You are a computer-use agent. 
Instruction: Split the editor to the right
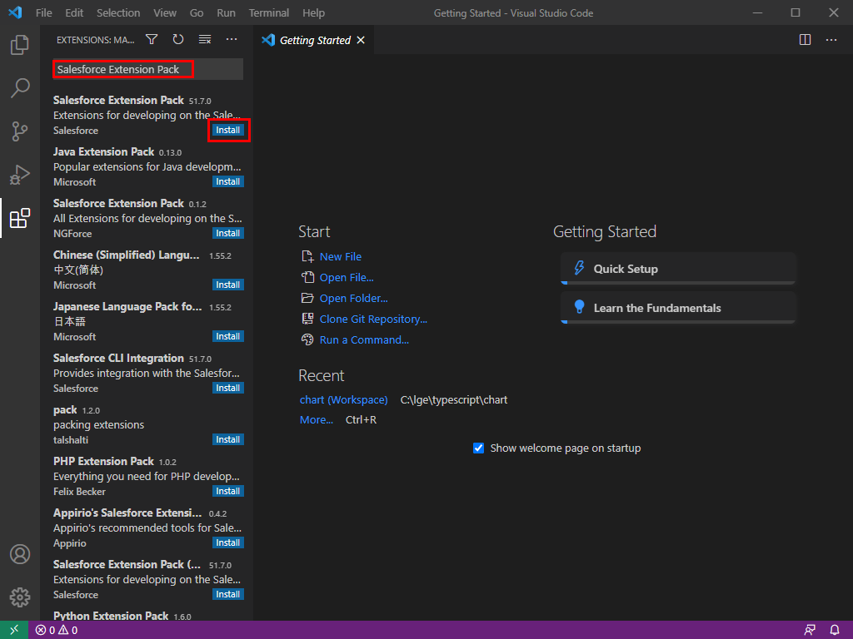click(x=806, y=40)
